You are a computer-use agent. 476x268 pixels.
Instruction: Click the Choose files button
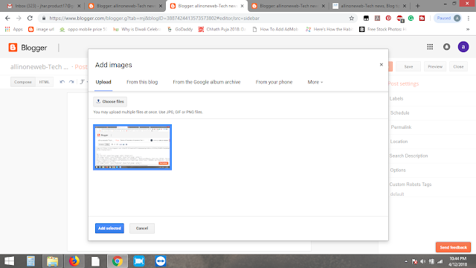click(110, 101)
